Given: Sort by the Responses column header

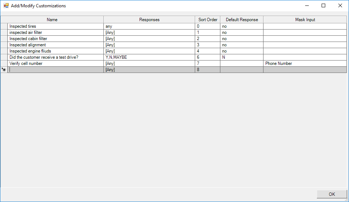Looking at the screenshot, I should pos(149,20).
